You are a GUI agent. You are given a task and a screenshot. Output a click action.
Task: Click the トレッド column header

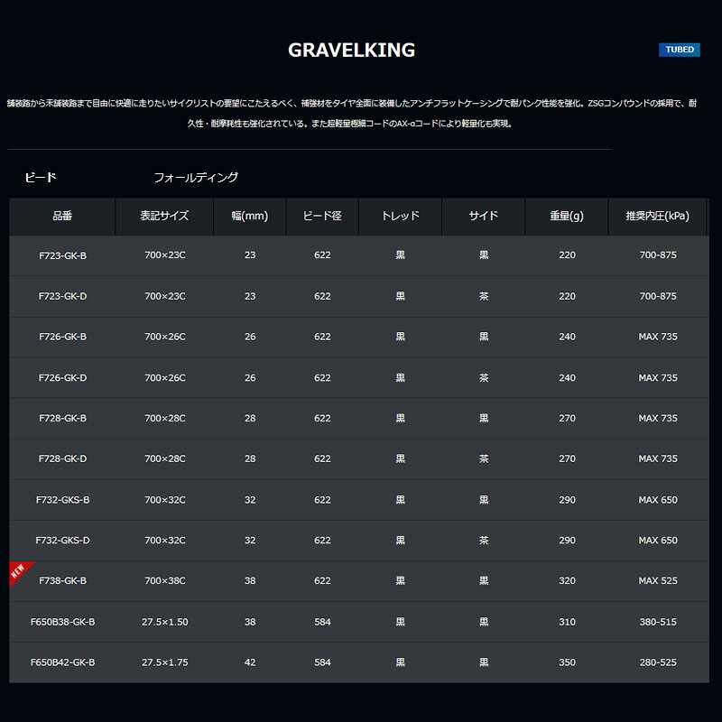click(x=400, y=217)
